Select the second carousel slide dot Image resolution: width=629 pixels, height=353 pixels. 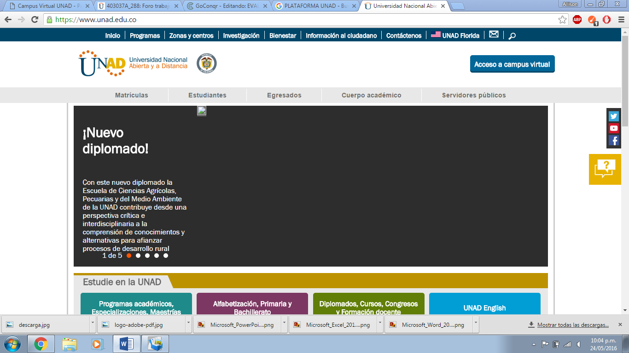138,256
